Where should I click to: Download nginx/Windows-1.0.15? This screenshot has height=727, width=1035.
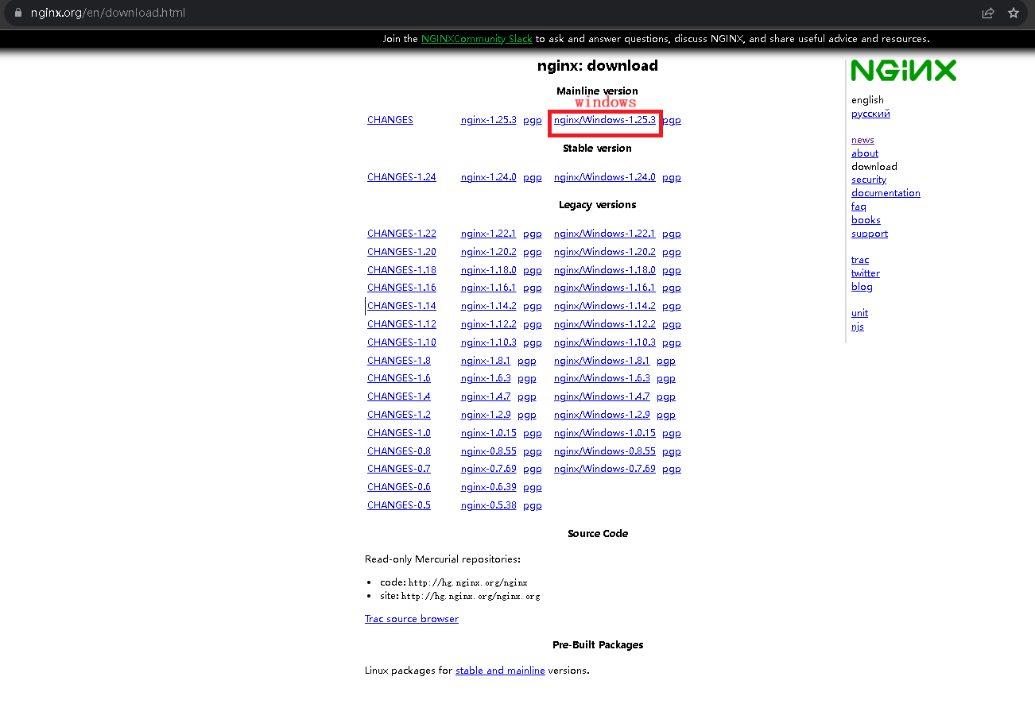tap(604, 433)
